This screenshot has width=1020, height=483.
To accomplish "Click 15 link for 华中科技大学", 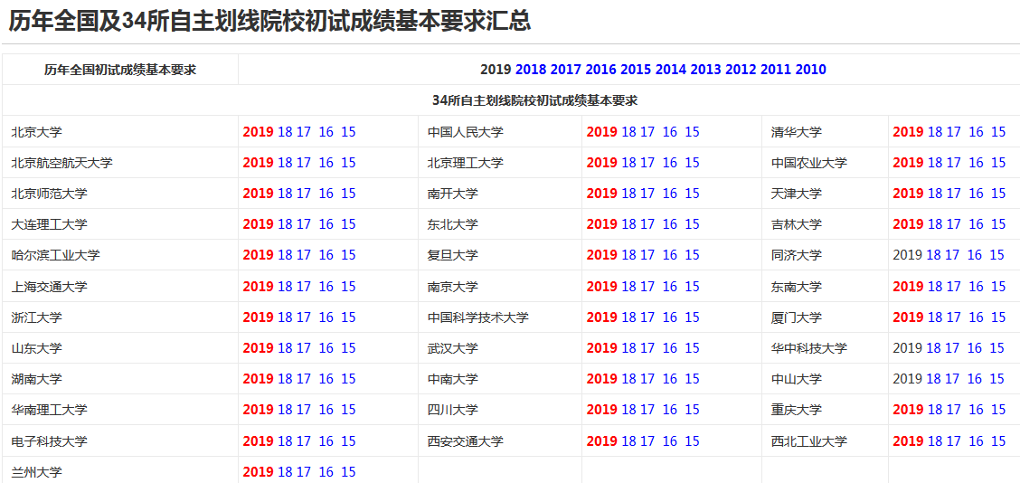I will point(997,348).
